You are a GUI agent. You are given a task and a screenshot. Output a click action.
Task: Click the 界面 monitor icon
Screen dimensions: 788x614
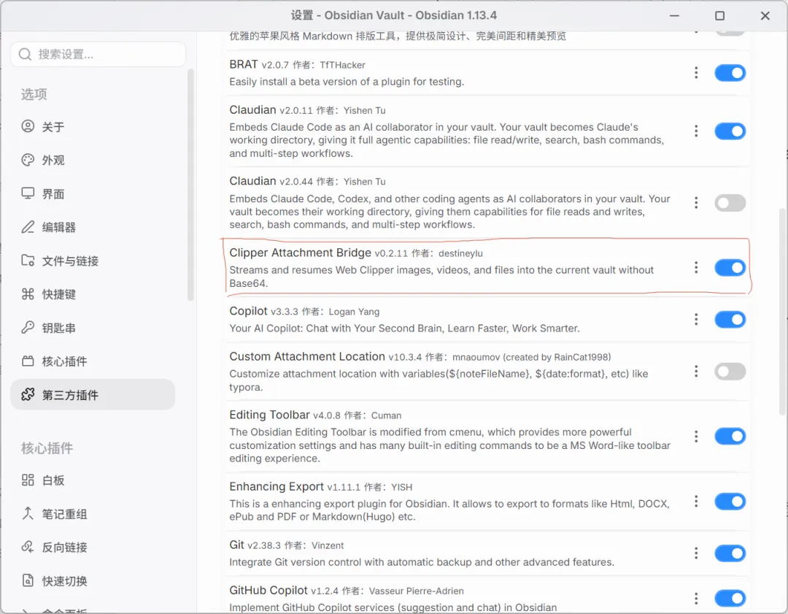pyautogui.click(x=28, y=193)
